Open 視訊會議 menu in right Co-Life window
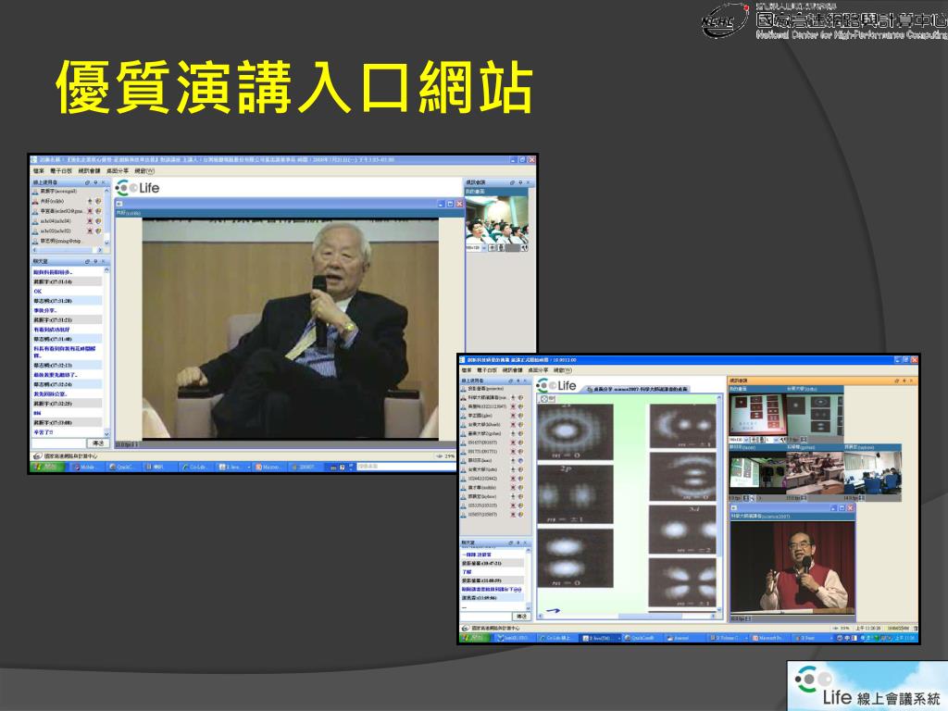Image resolution: width=948 pixels, height=711 pixels. 512,370
